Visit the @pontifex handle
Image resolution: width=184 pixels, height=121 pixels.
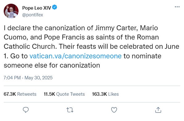coord(33,15)
